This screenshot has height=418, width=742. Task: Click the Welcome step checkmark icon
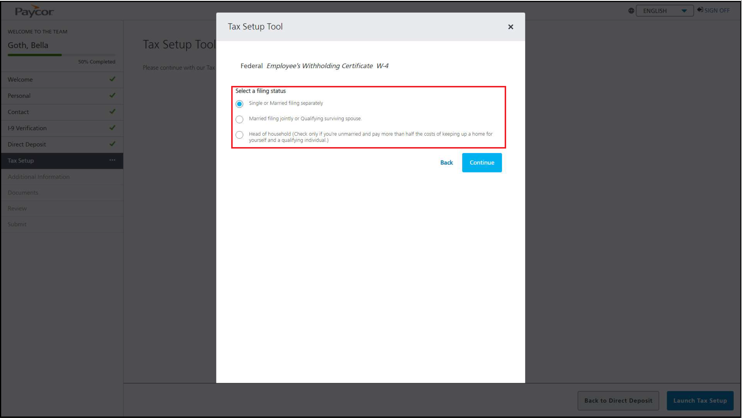pos(112,79)
